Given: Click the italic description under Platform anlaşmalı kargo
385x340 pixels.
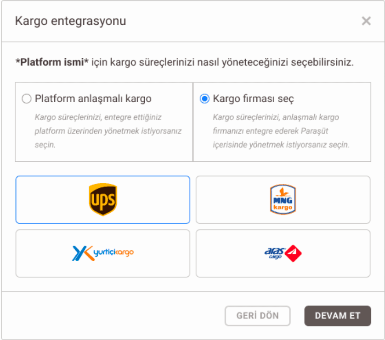Looking at the screenshot, I should (x=108, y=131).
